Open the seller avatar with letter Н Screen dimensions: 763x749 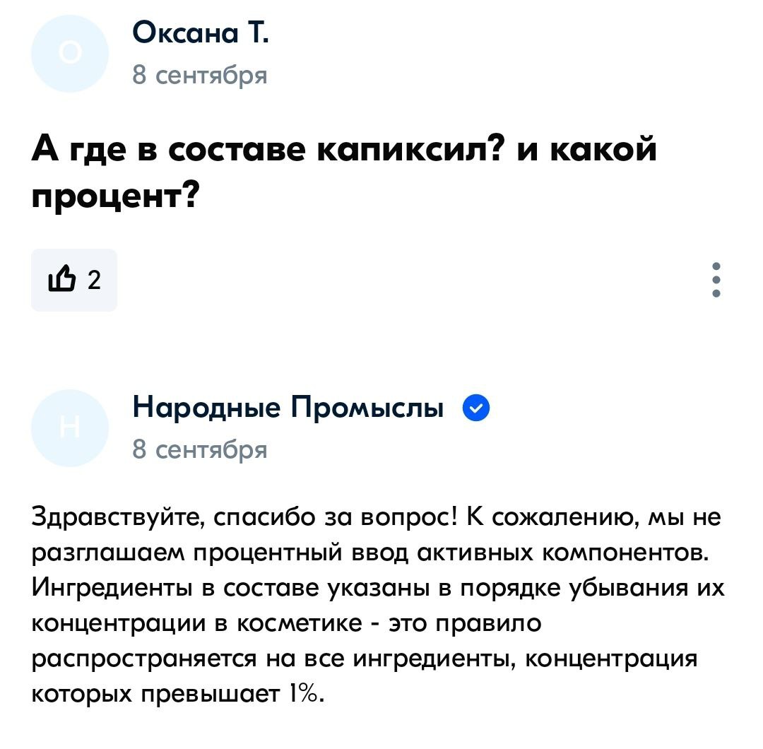click(x=69, y=427)
